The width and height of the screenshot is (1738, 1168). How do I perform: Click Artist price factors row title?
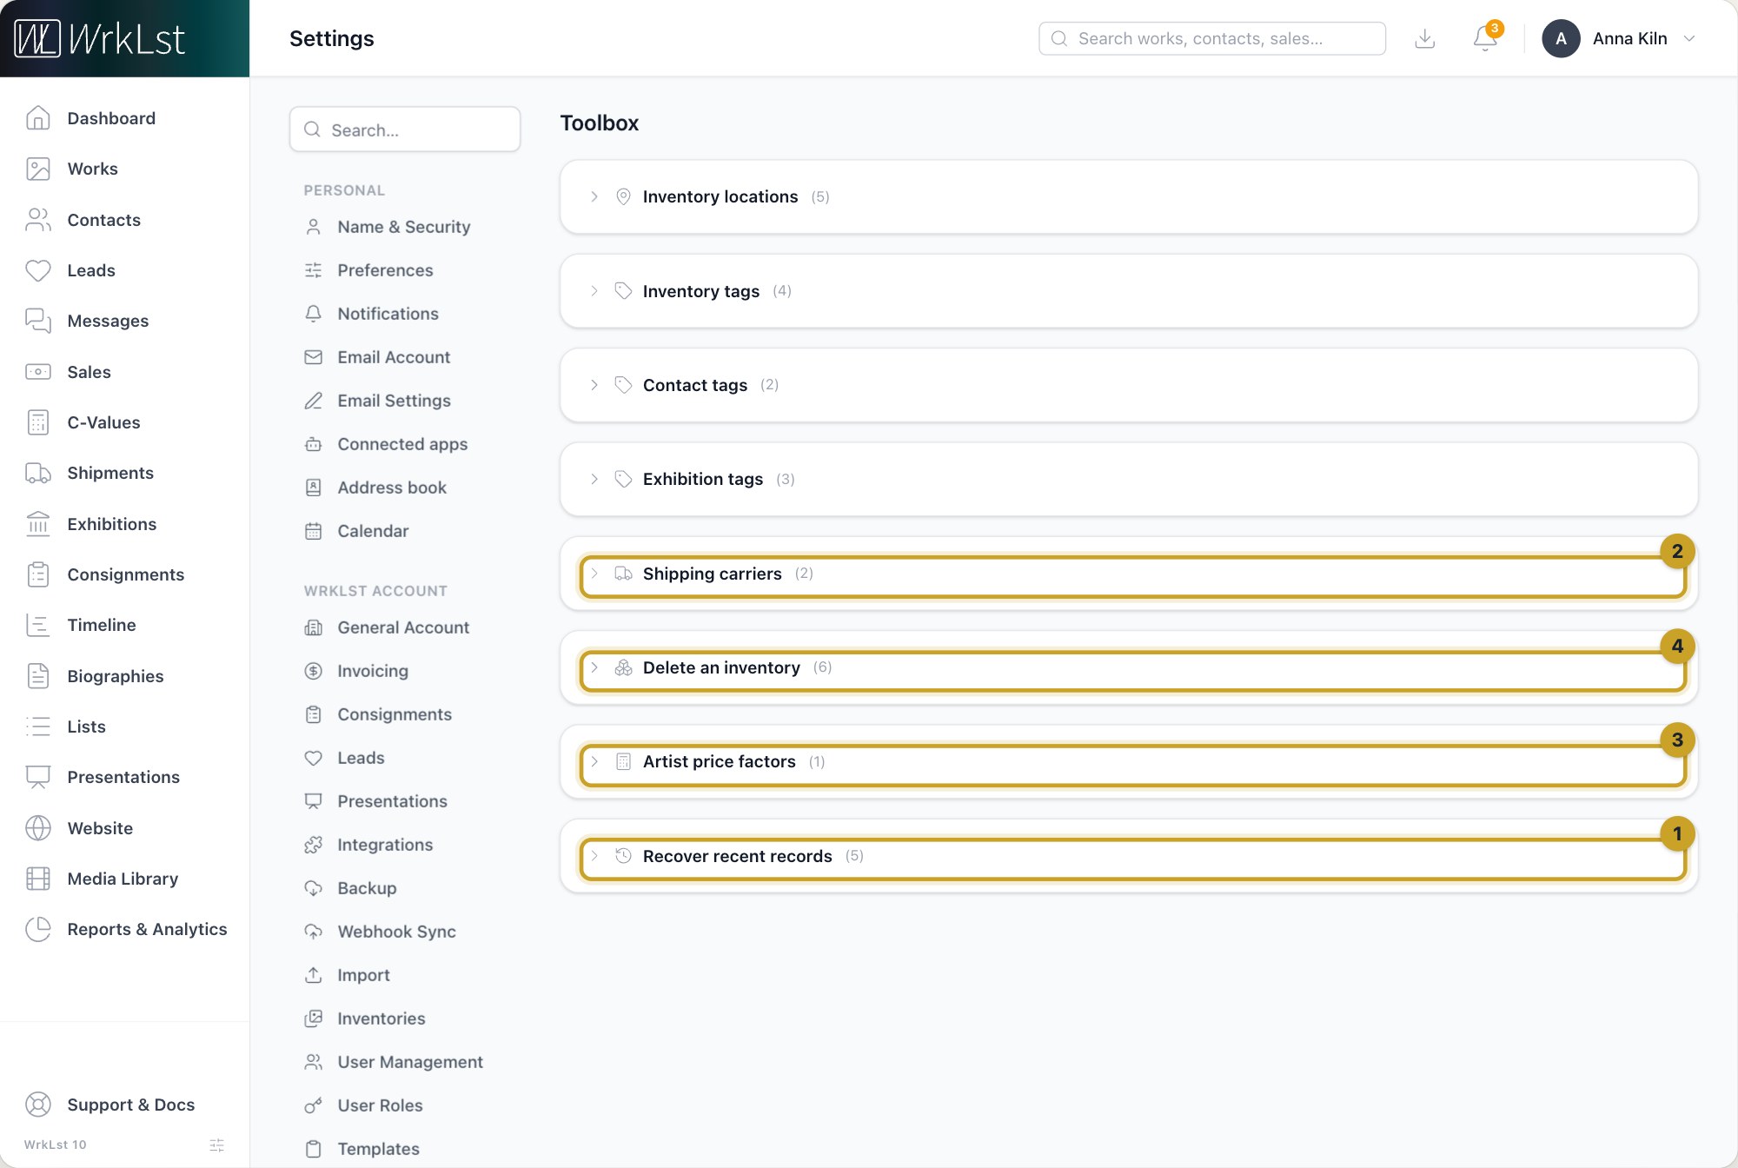coord(719,761)
